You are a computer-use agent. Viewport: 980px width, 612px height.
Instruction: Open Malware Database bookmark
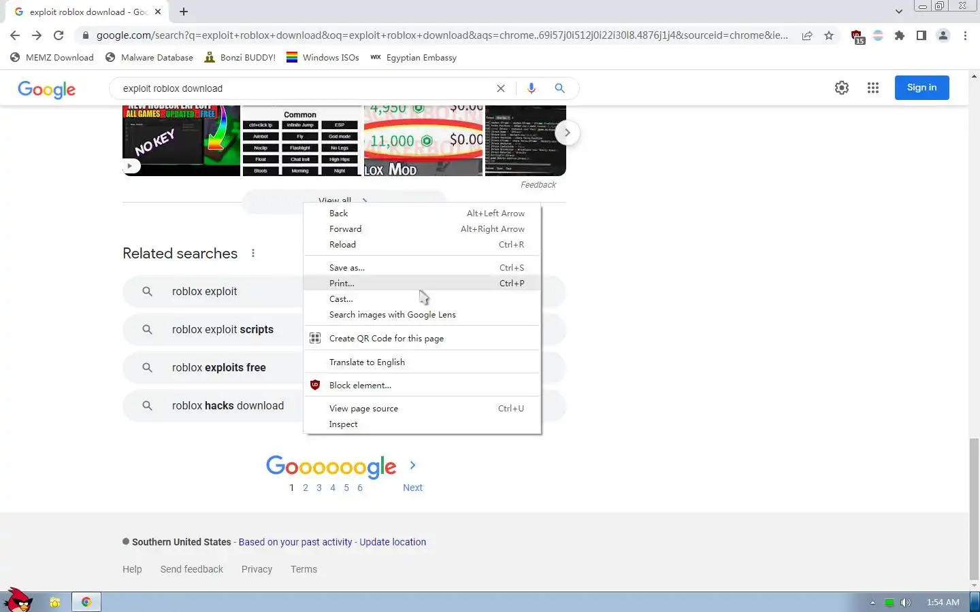[x=149, y=58]
